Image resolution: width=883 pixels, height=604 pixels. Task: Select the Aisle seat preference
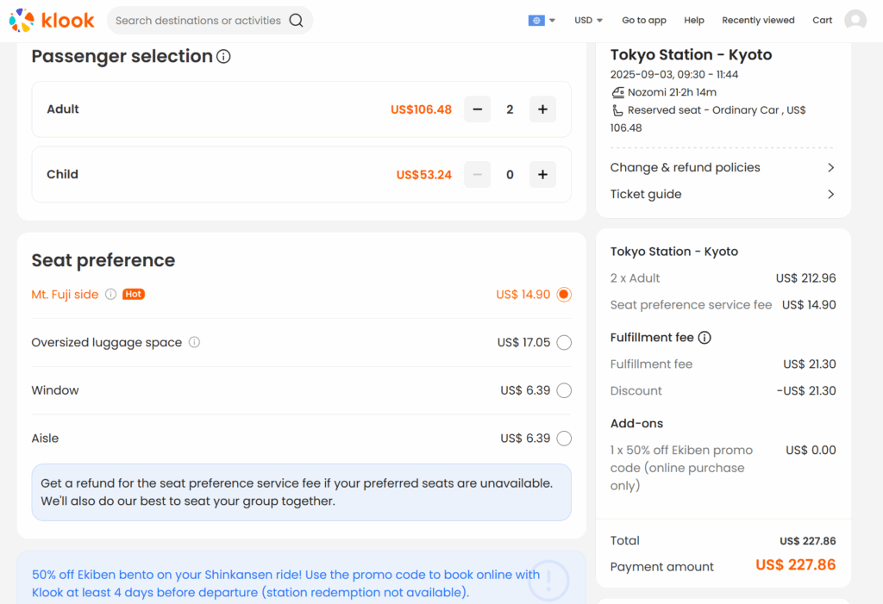564,439
